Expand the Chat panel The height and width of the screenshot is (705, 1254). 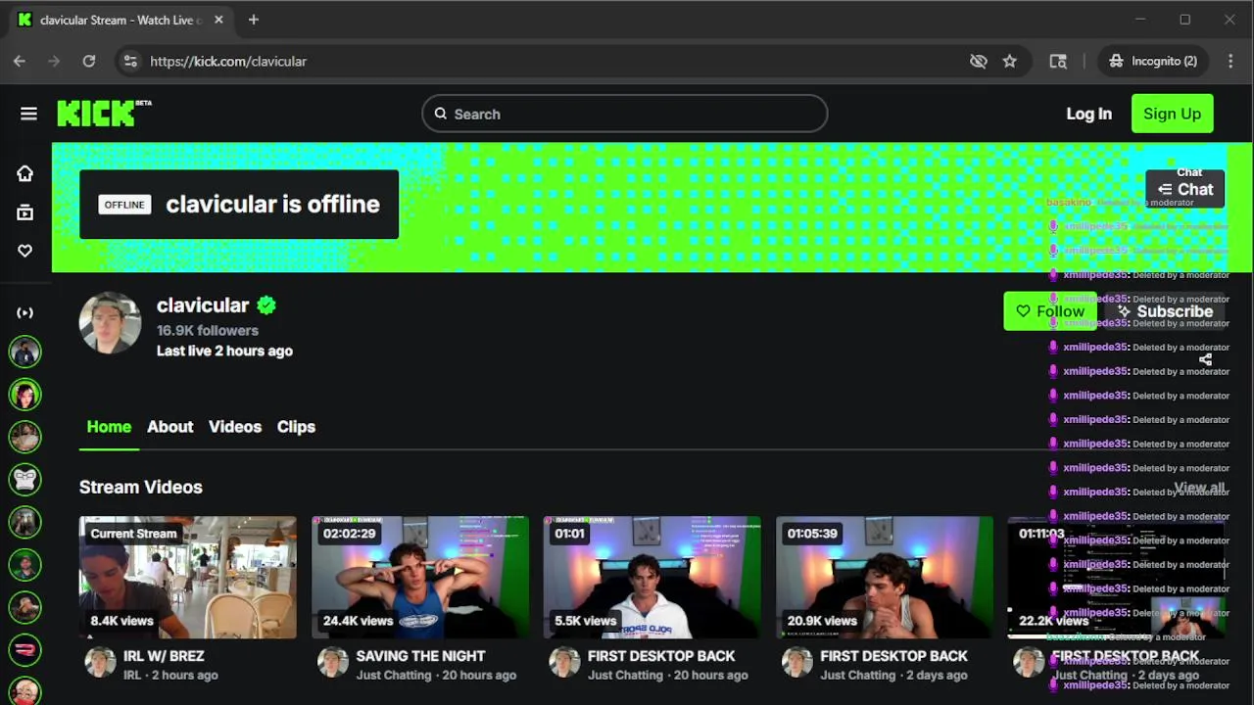pyautogui.click(x=1185, y=189)
